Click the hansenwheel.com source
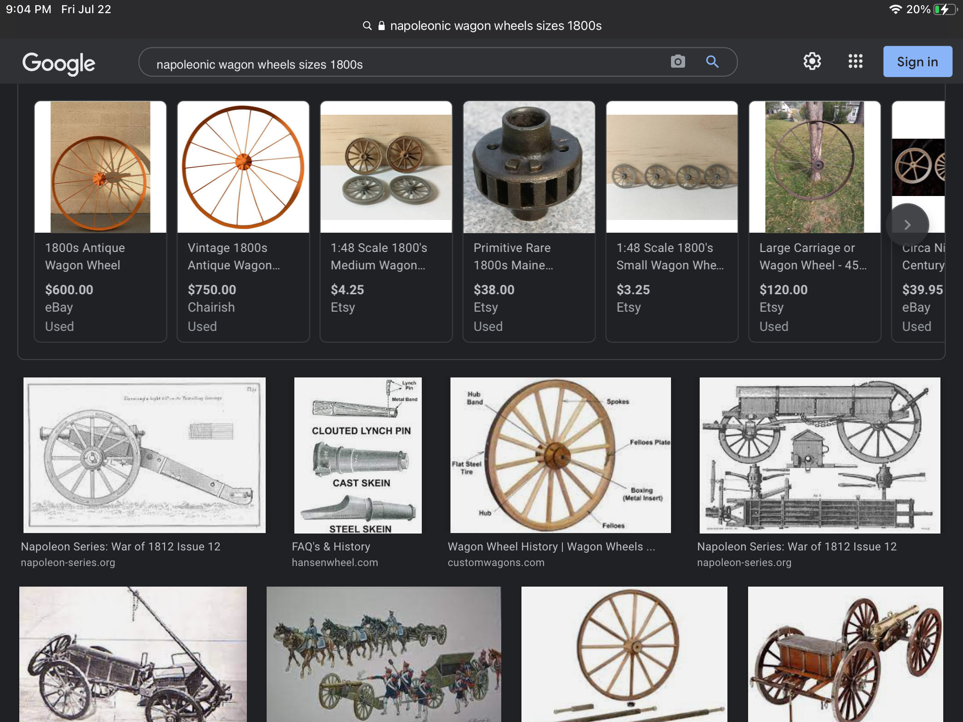 click(335, 563)
